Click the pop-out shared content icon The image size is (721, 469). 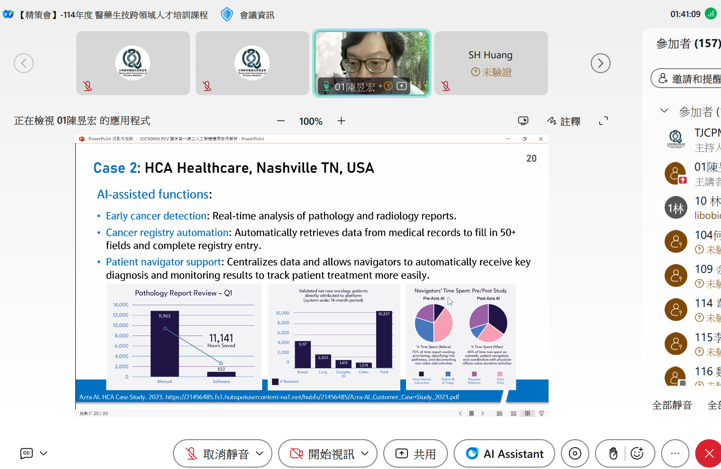523,121
